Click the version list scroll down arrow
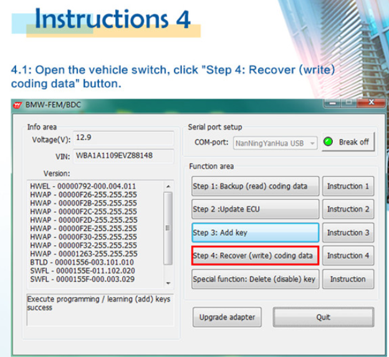This screenshot has width=389, height=357. tap(168, 283)
